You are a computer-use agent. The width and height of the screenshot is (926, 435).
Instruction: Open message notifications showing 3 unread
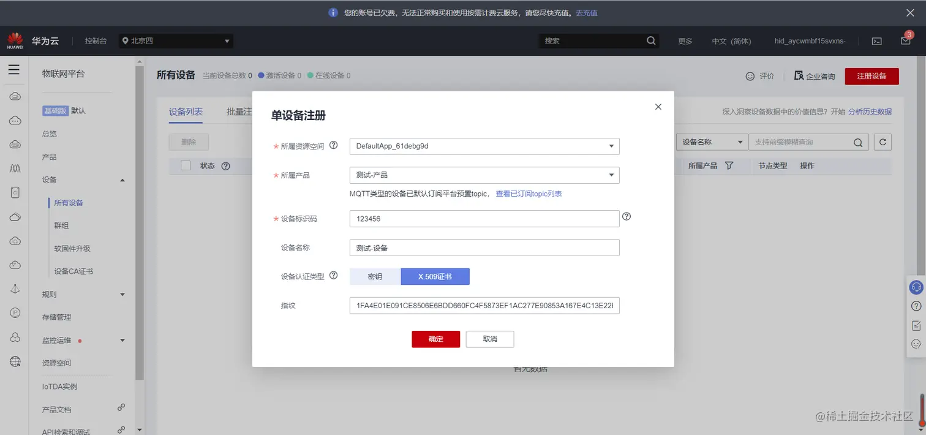pos(905,40)
